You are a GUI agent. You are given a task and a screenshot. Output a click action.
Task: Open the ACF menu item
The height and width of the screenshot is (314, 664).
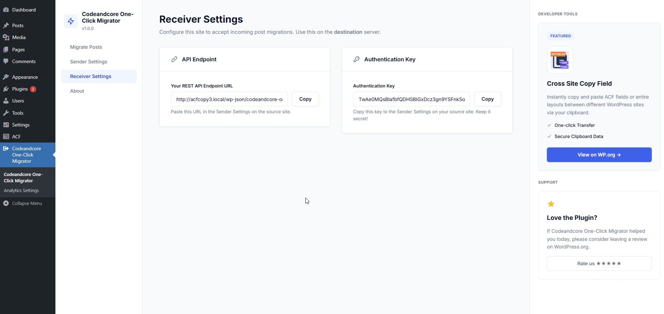click(x=28, y=137)
